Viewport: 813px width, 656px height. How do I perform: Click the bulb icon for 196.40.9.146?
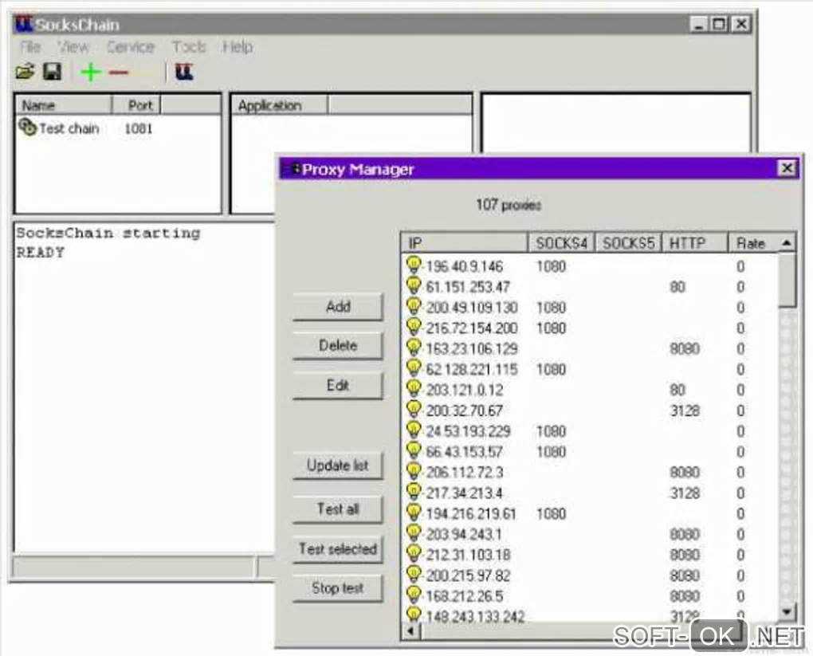point(414,265)
